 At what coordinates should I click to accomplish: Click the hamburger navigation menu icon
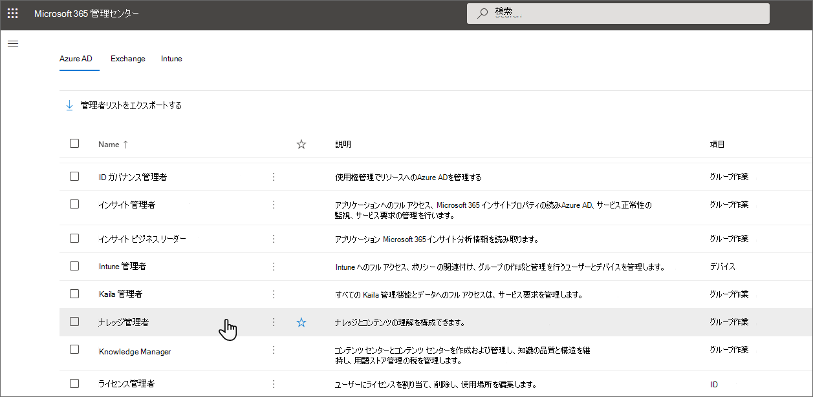pos(13,43)
